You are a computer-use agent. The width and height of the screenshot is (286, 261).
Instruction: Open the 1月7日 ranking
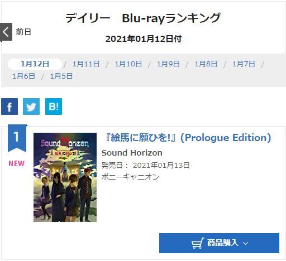(244, 64)
